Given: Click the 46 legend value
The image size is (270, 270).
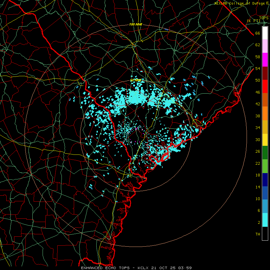Looking at the screenshot, I should click(258, 92).
